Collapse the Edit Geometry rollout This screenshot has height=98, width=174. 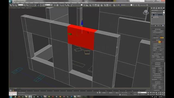tap(158, 82)
